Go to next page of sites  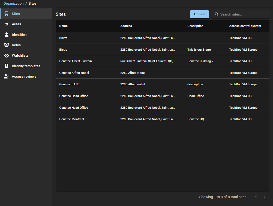[x=265, y=197]
